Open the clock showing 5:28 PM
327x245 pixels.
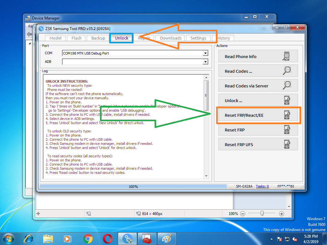(x=311, y=239)
